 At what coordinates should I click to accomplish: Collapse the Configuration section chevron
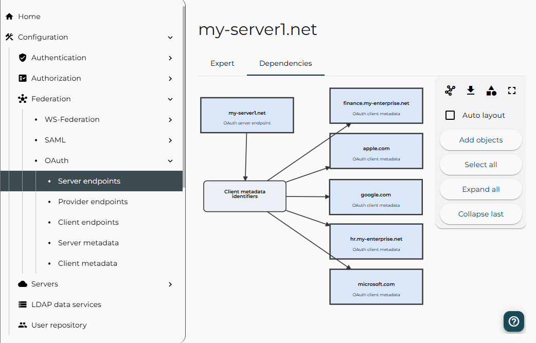pos(170,37)
